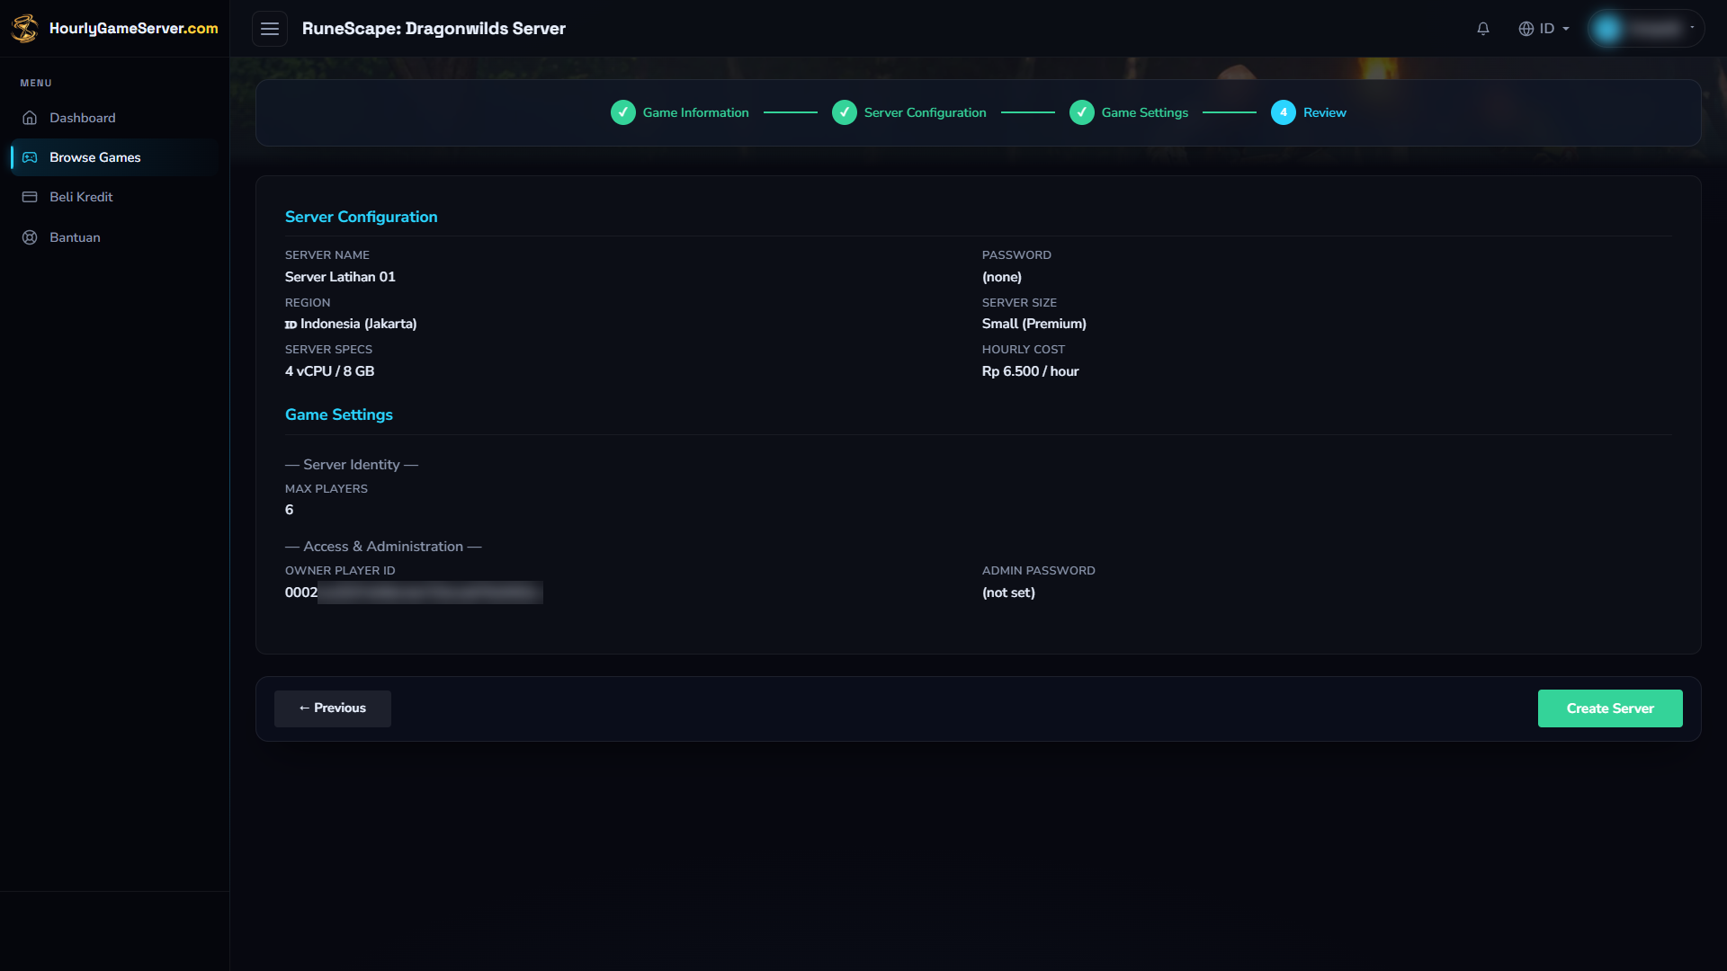
Task: Select Browse Games menu item
Action: tap(114, 157)
